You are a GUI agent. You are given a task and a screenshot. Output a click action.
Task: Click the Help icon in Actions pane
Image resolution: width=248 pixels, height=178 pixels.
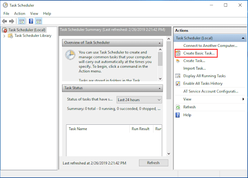178,115
